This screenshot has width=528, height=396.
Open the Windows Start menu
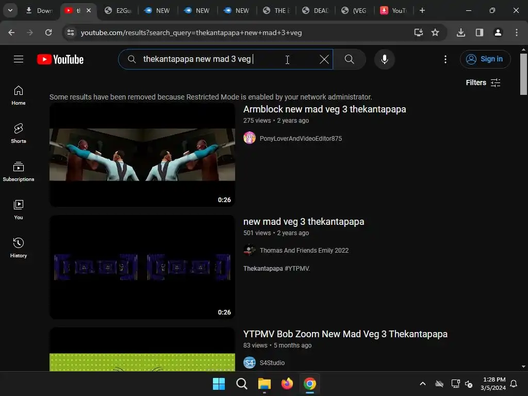219,384
